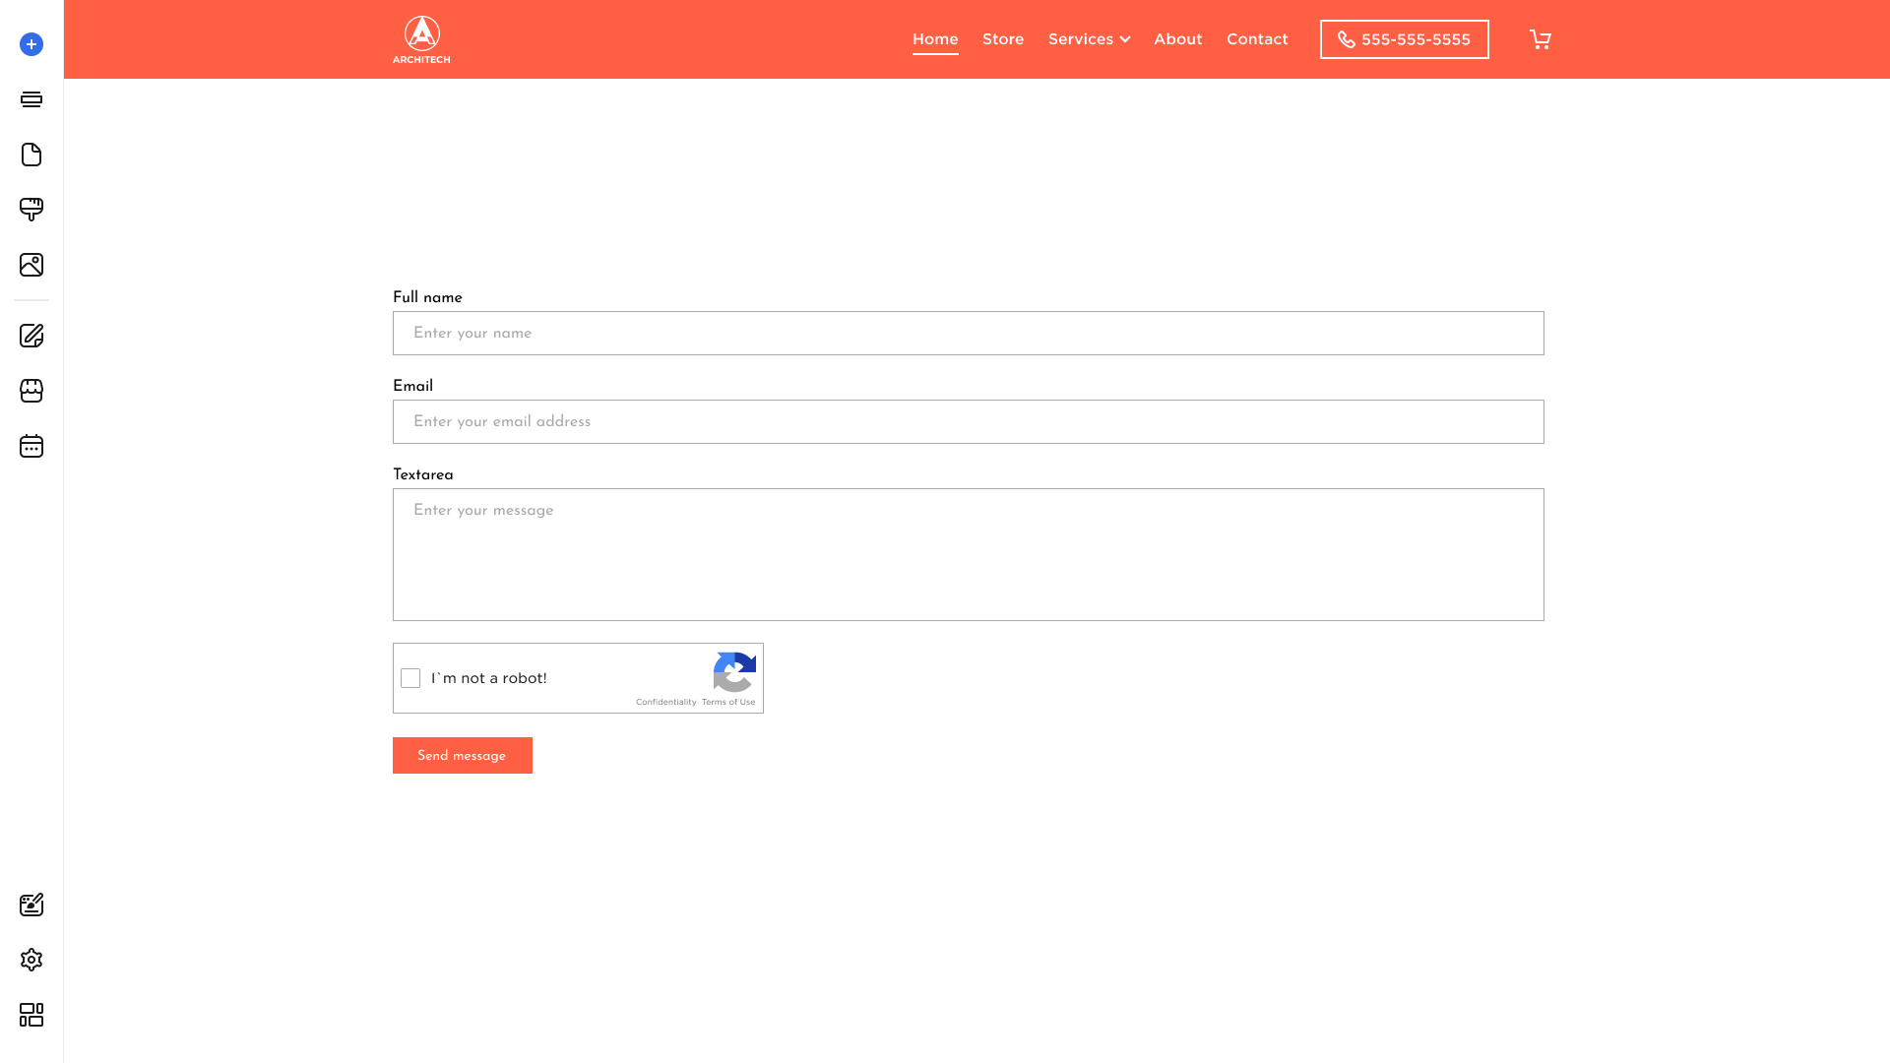Go to the Store menu item
This screenshot has height=1063, width=1890.
(x=1002, y=39)
